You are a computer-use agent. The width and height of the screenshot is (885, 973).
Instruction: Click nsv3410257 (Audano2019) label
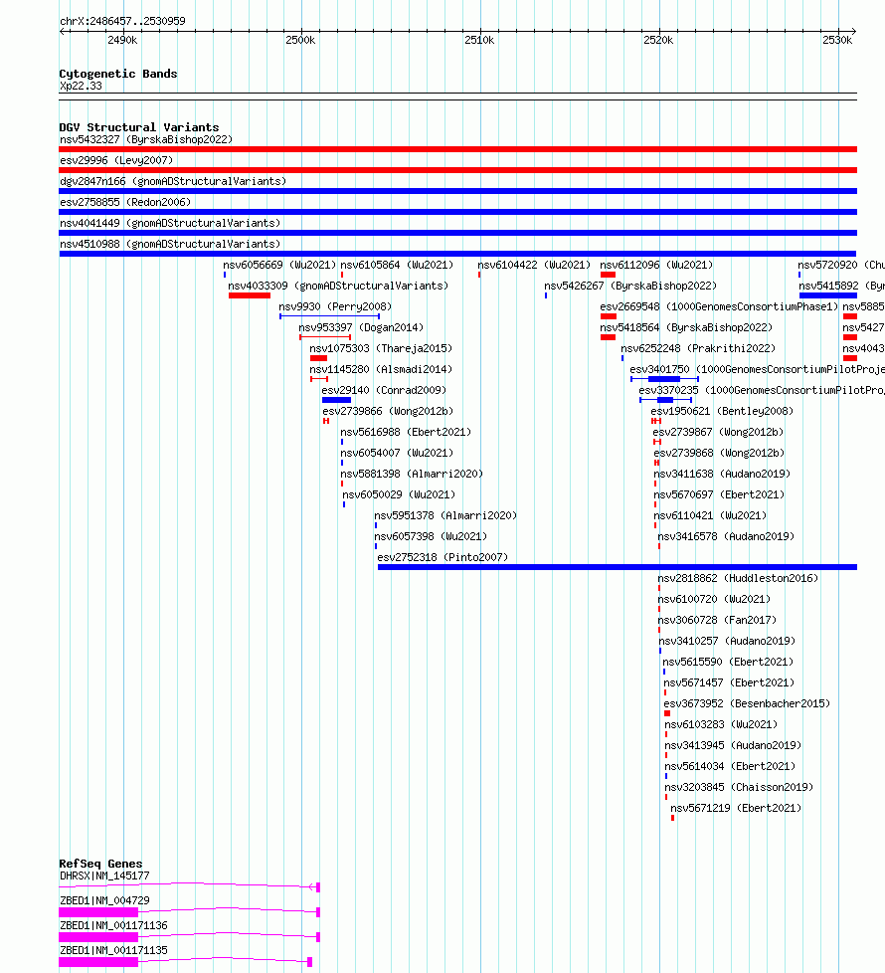(x=727, y=641)
